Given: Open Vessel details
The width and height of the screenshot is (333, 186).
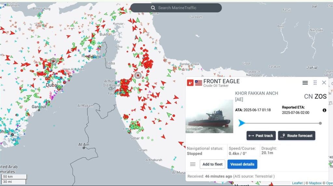Looking at the screenshot, I should 242,164.
